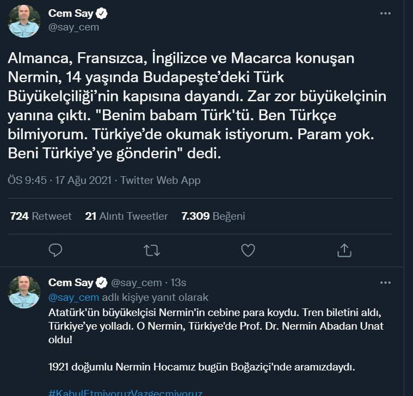The image size is (413, 396).
Task: Click the reply speech bubble icon
Action: click(56, 250)
